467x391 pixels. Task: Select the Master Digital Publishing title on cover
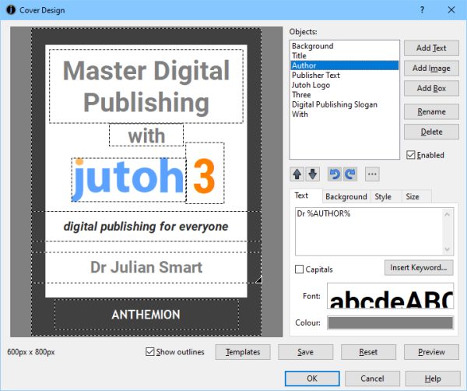click(146, 86)
